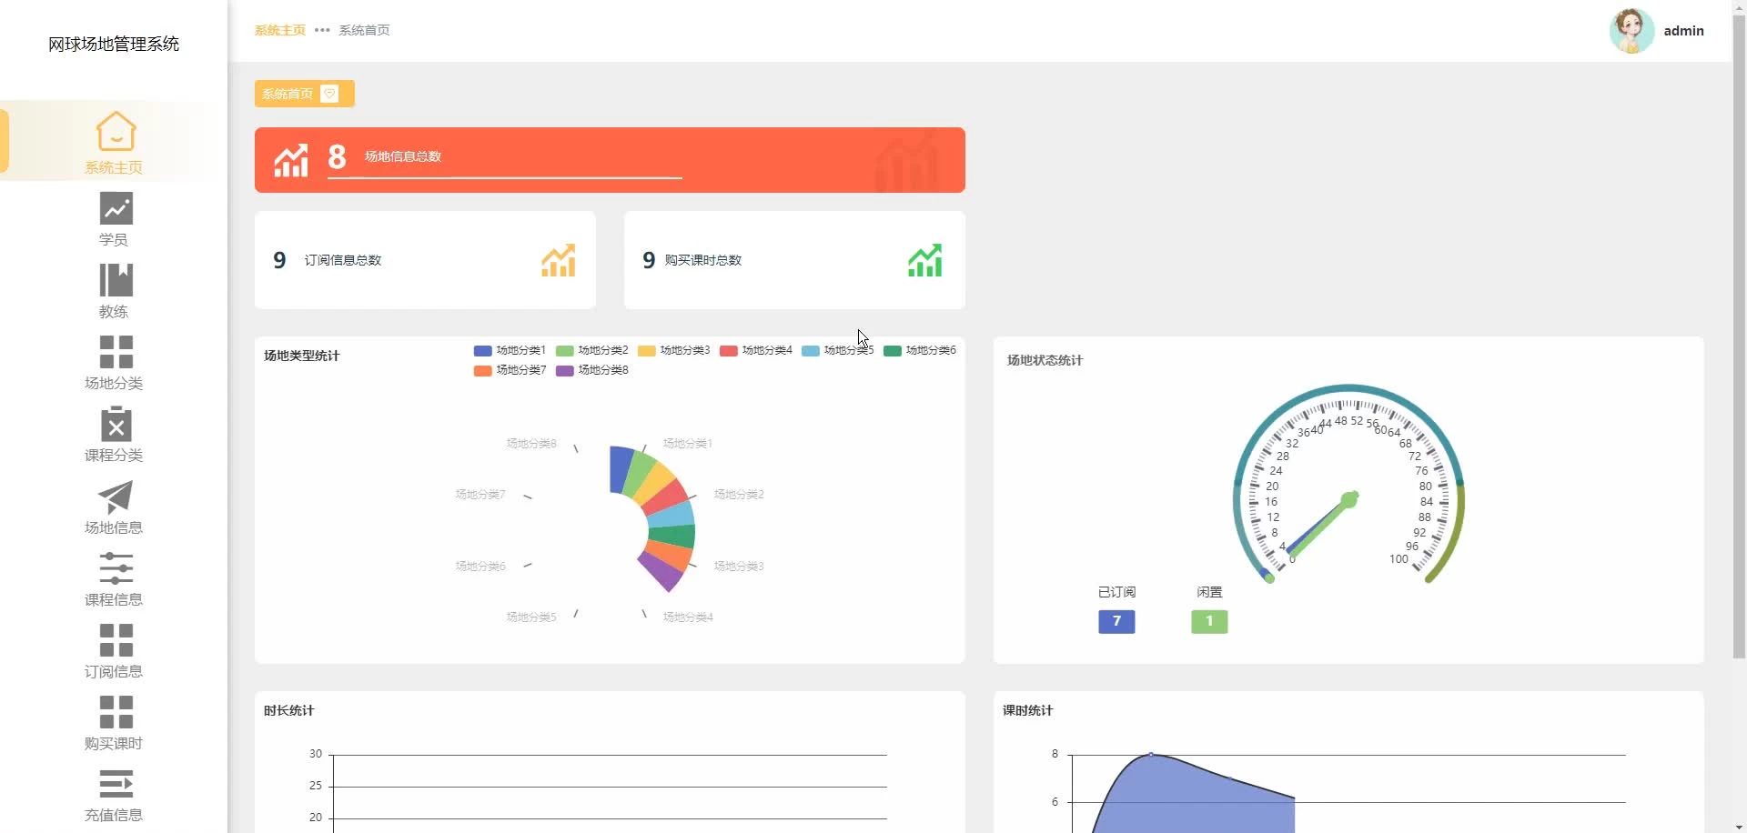Open the 学员 sidebar icon

pyautogui.click(x=116, y=208)
